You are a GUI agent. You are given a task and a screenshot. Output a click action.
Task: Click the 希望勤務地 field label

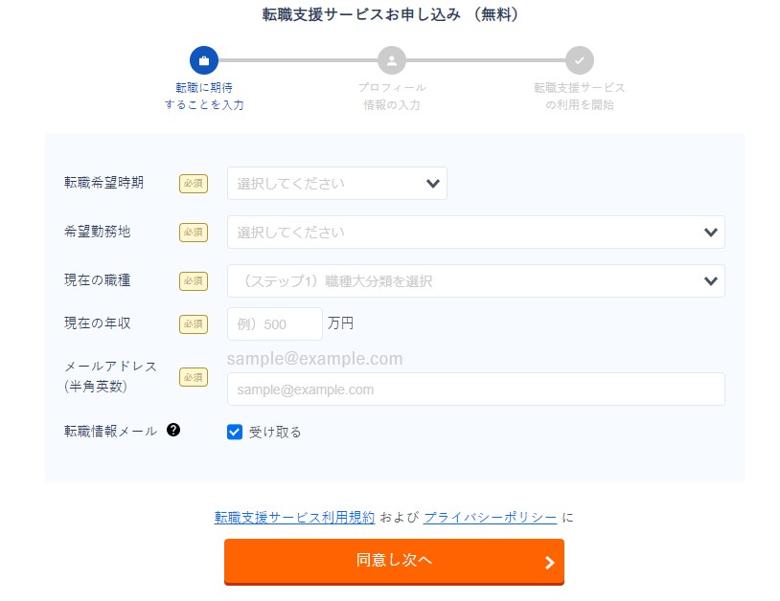(98, 231)
